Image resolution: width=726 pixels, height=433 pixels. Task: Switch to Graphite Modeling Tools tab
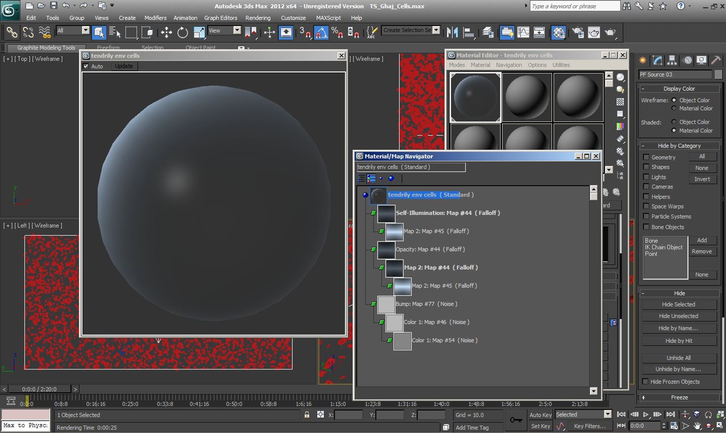coord(46,48)
